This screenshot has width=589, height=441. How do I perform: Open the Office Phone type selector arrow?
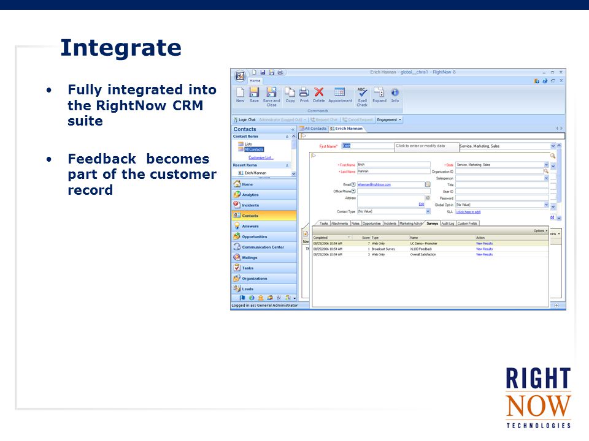[x=353, y=191]
